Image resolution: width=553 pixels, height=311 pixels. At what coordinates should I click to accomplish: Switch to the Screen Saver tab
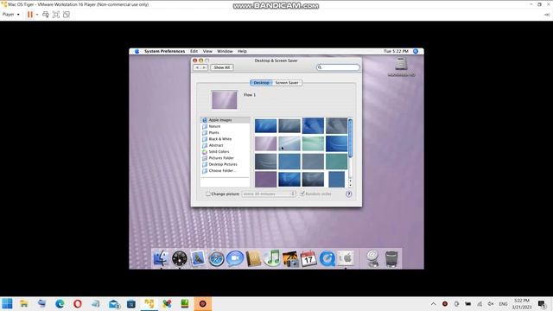[287, 83]
